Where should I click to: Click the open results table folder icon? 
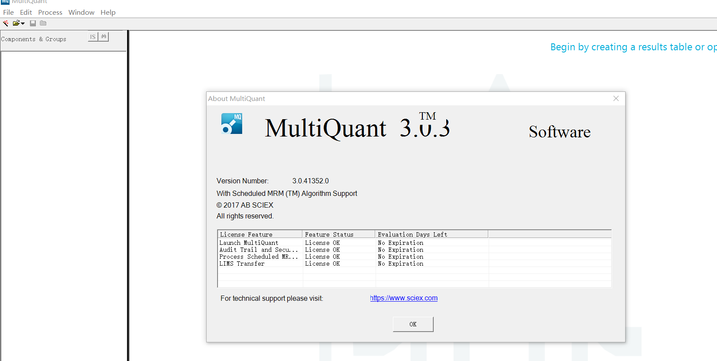pyautogui.click(x=16, y=23)
